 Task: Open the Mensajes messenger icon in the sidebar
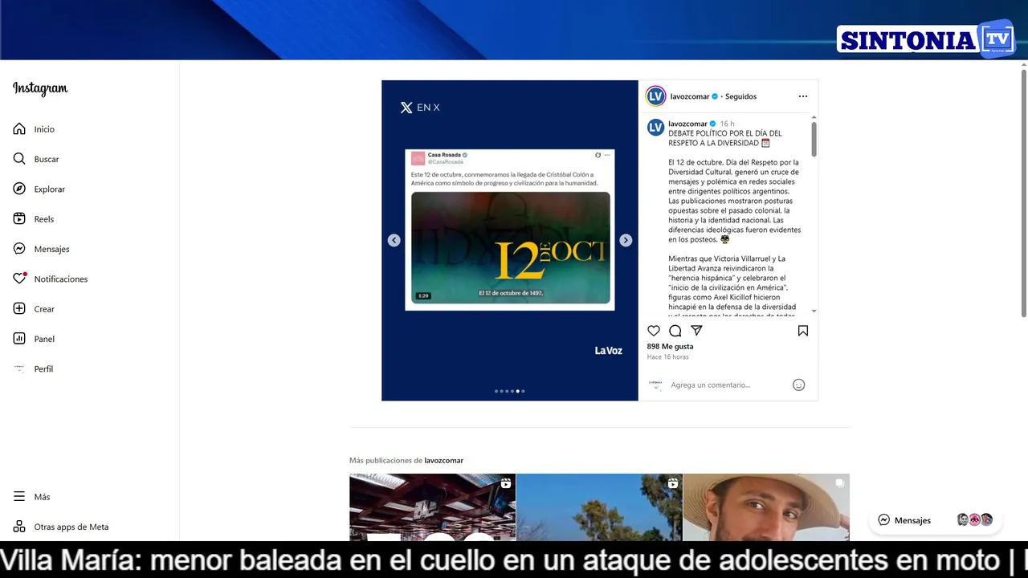pyautogui.click(x=19, y=249)
